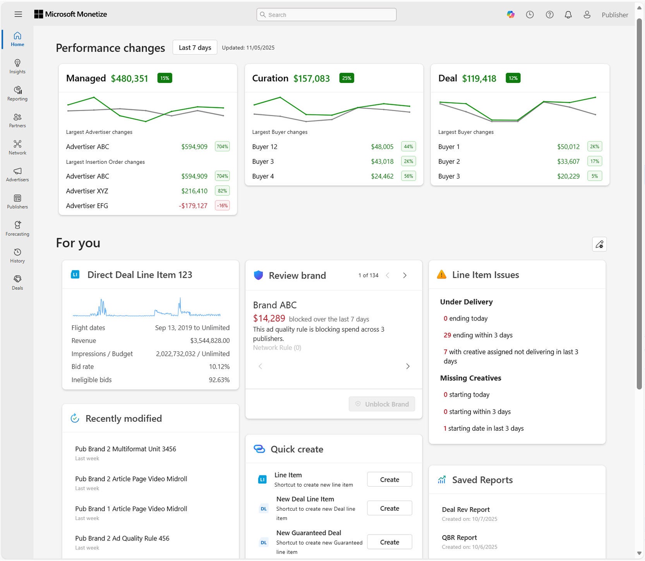Open the Deal Rev Report
The image size is (645, 561).
coord(466,509)
